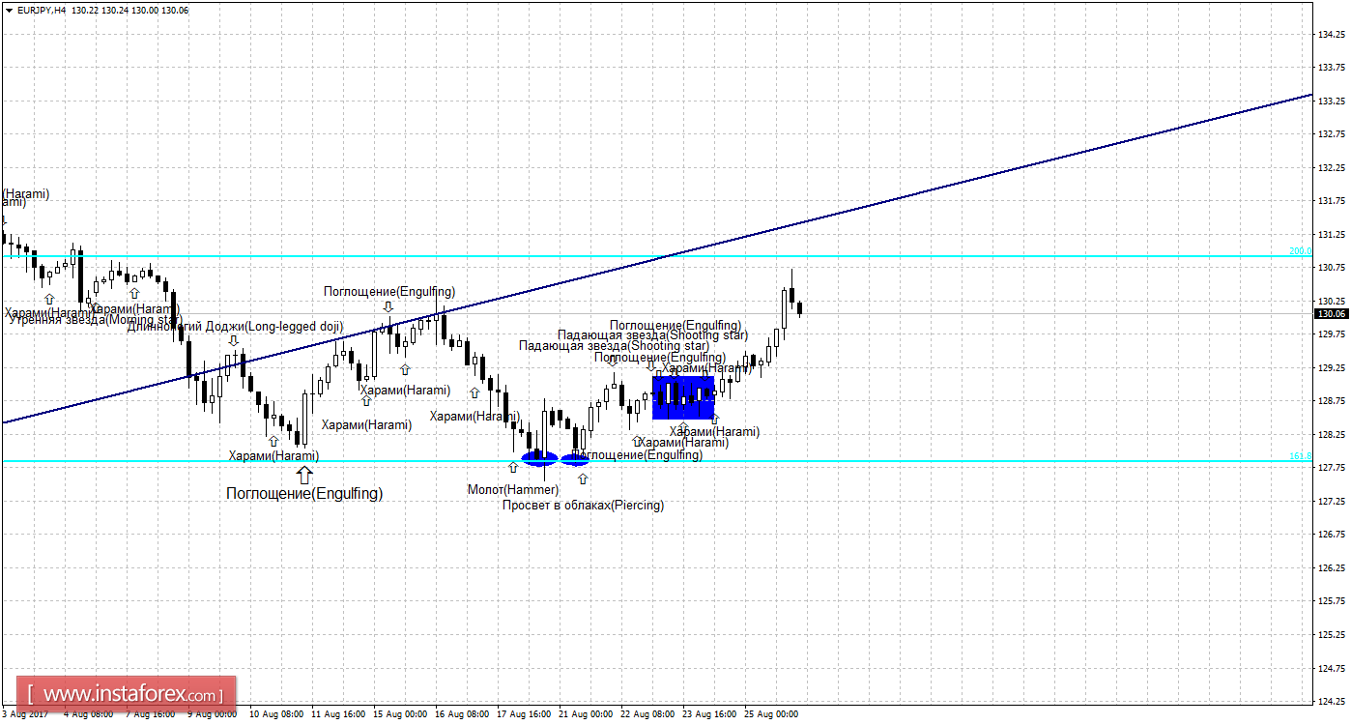1351x725 pixels.
Task: Click the 125.25 price axis label
Action: pos(1333,634)
